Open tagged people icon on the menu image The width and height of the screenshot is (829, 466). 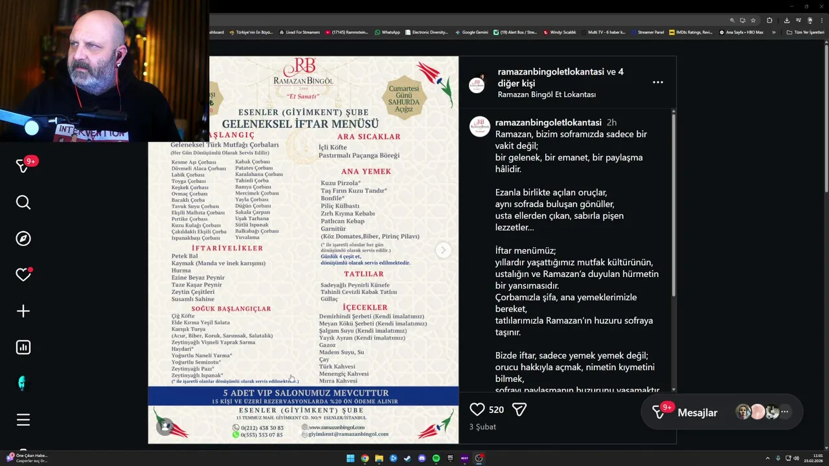166,426
